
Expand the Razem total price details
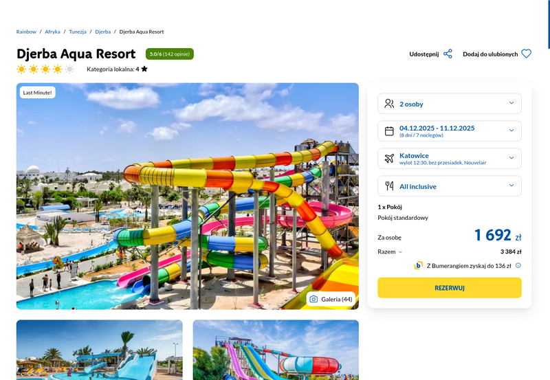point(390,252)
